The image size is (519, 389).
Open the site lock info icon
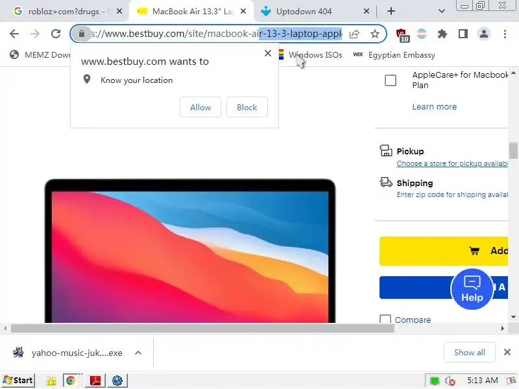point(82,34)
